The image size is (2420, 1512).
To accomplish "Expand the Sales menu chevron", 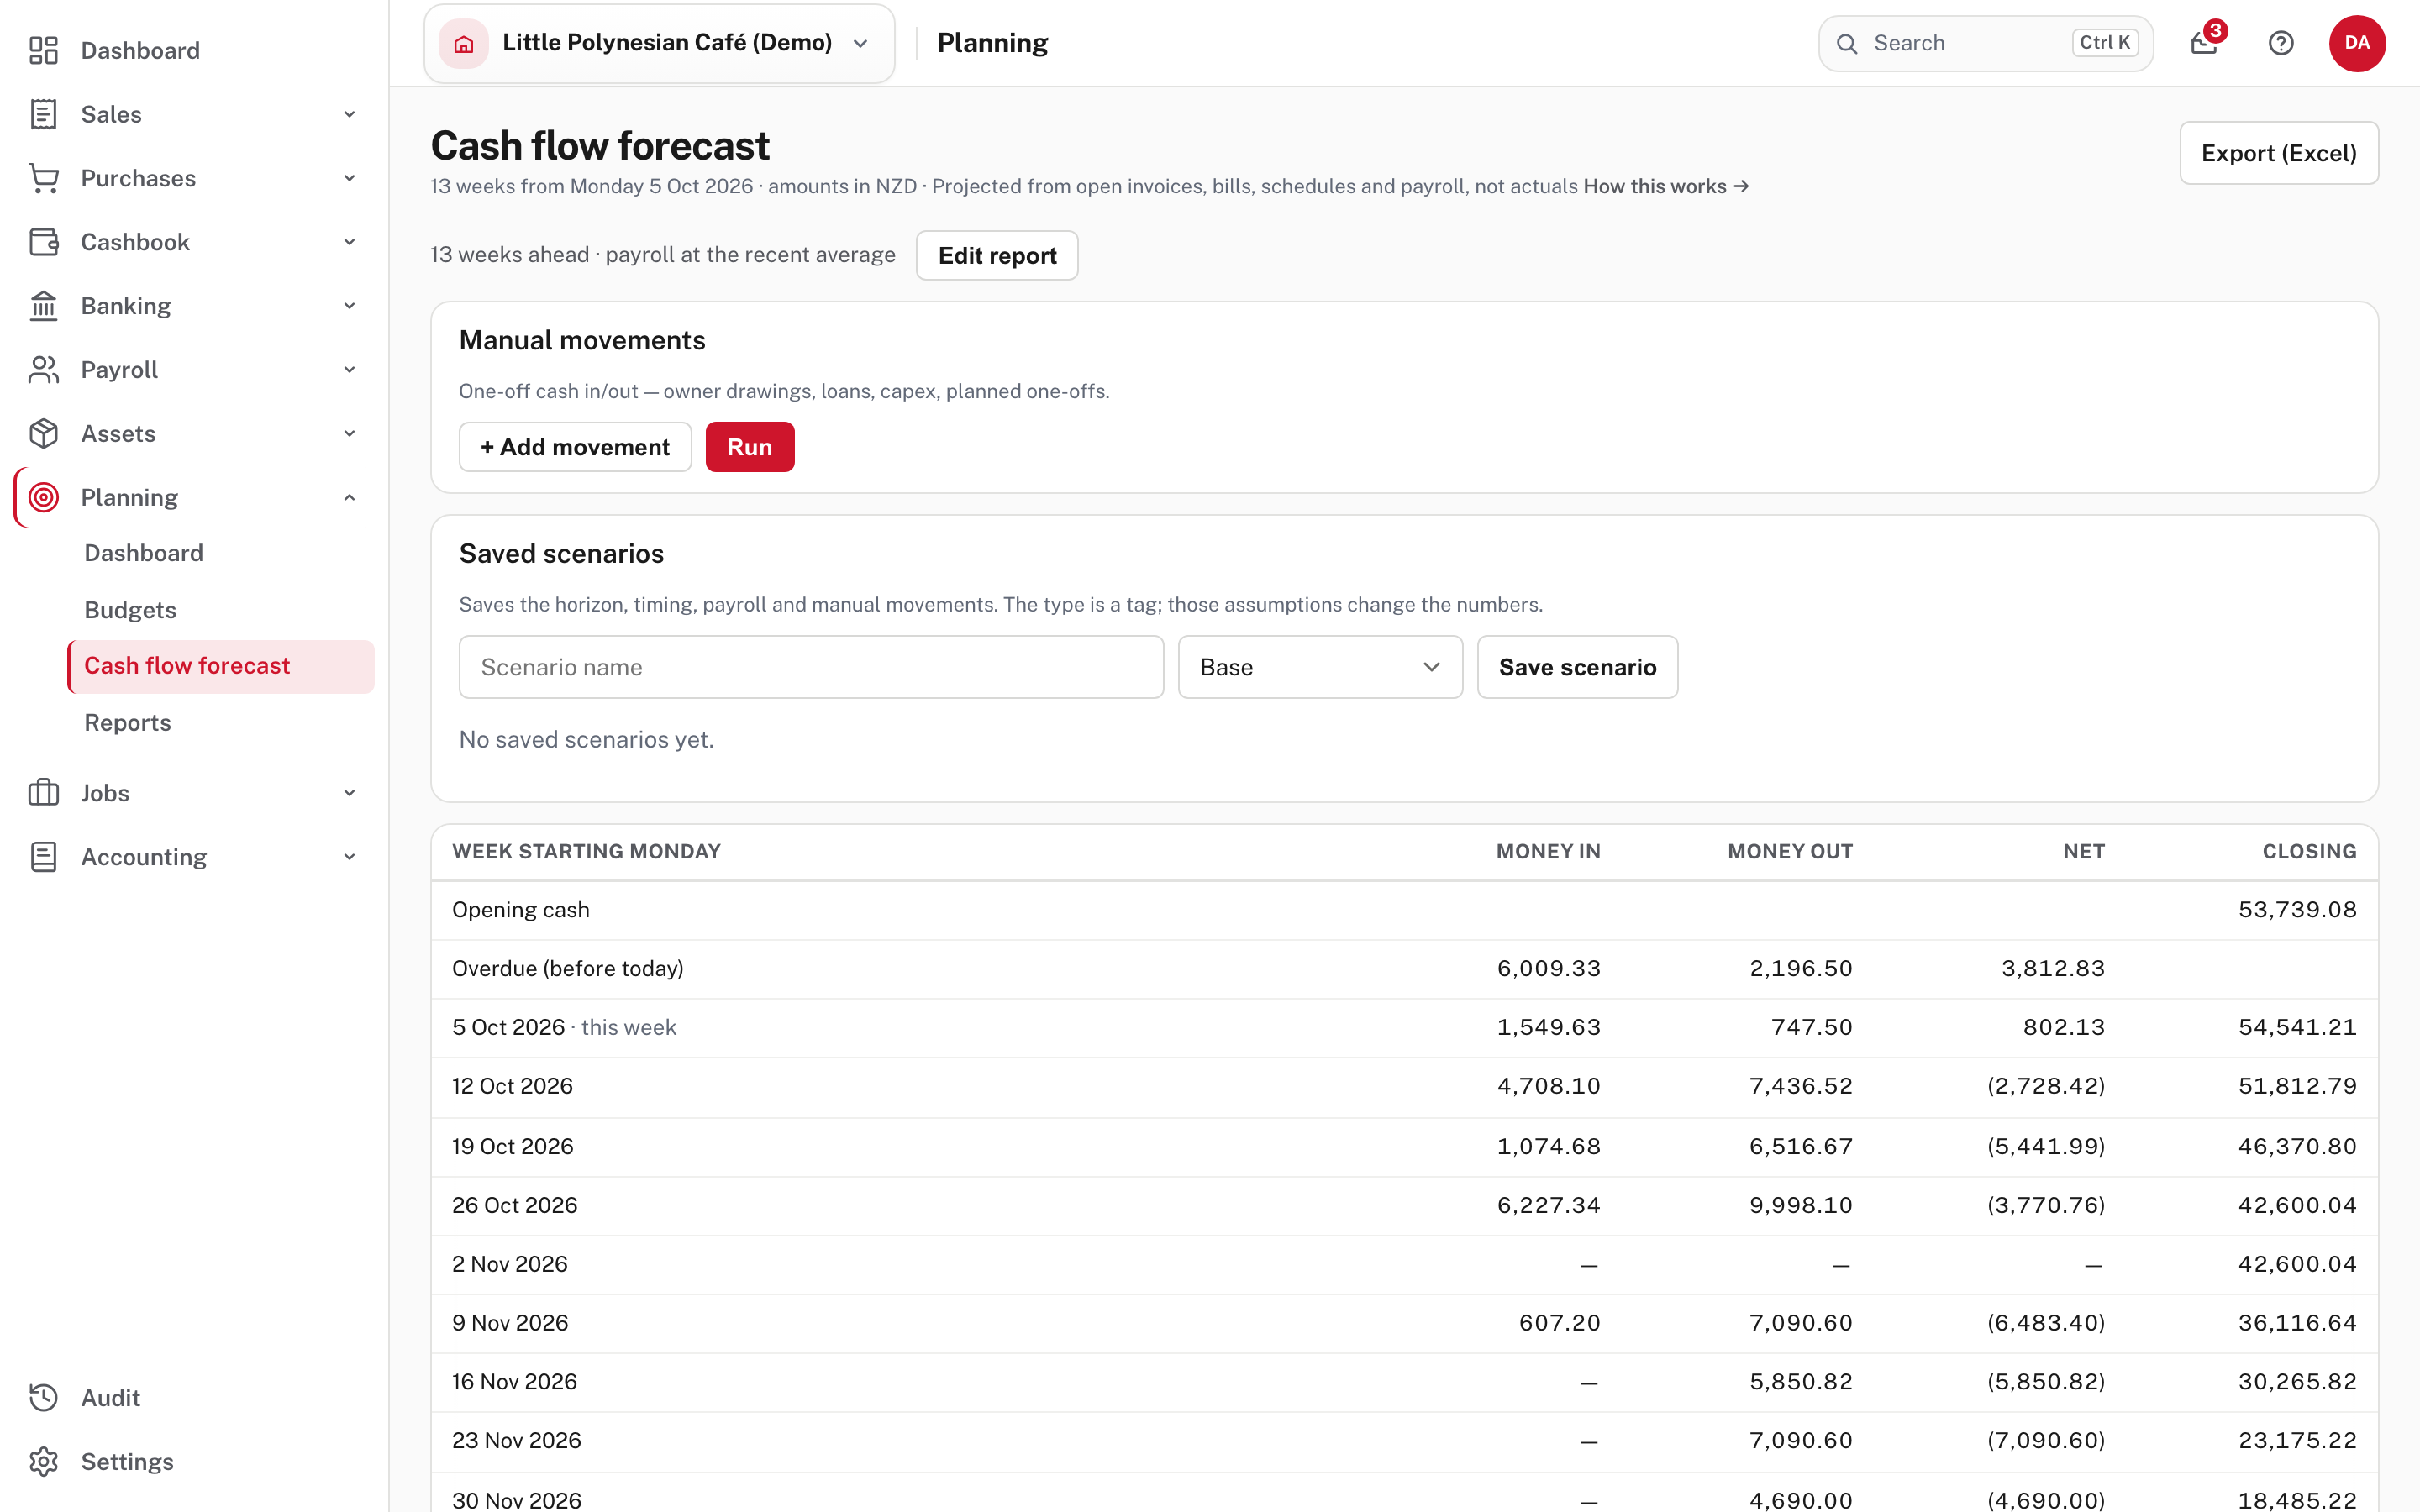I will point(349,114).
